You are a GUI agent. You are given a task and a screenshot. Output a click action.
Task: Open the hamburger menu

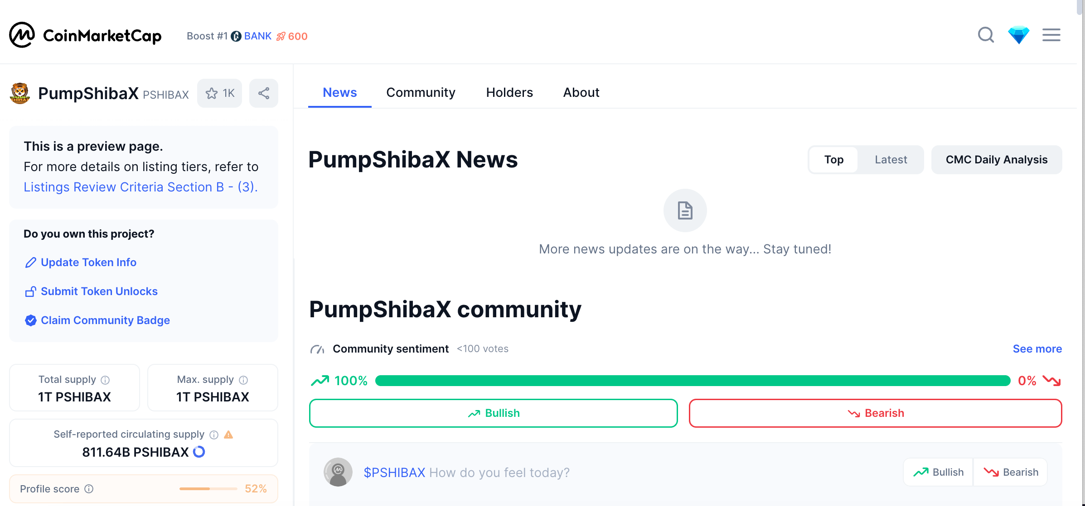[x=1051, y=35]
